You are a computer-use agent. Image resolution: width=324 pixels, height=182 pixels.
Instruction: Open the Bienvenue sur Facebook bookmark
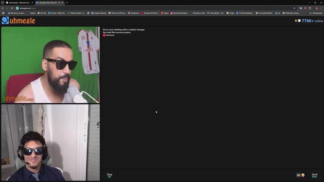tap(16, 13)
